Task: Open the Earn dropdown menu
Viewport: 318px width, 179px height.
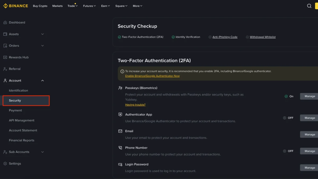Action: [x=105, y=6]
